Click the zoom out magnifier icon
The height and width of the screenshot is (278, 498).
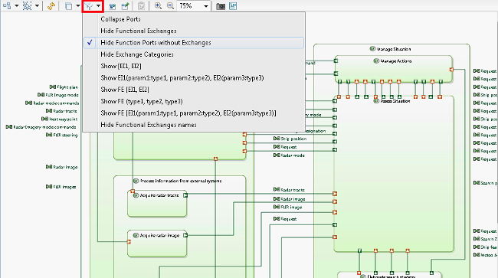point(171,6)
